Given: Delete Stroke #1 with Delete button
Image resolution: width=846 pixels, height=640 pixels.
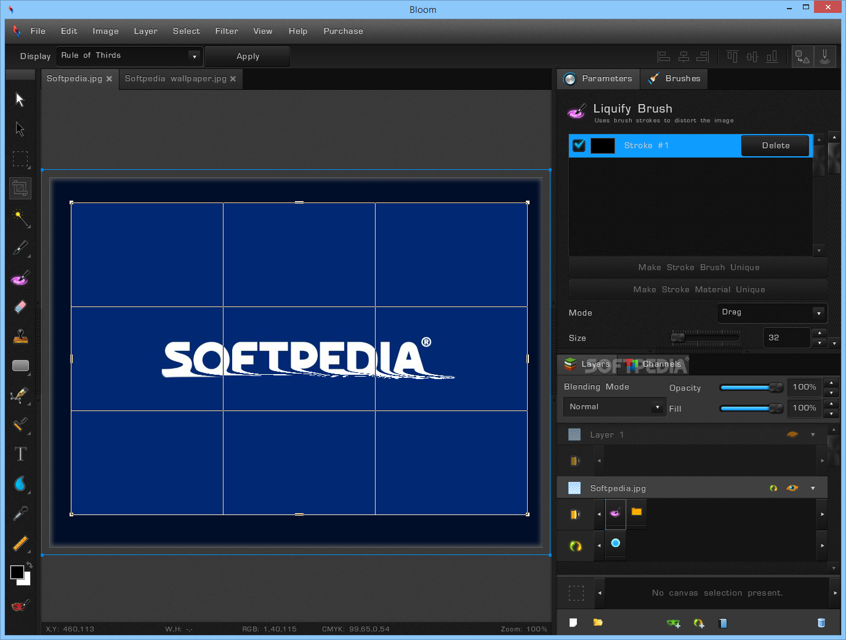Looking at the screenshot, I should 775,146.
